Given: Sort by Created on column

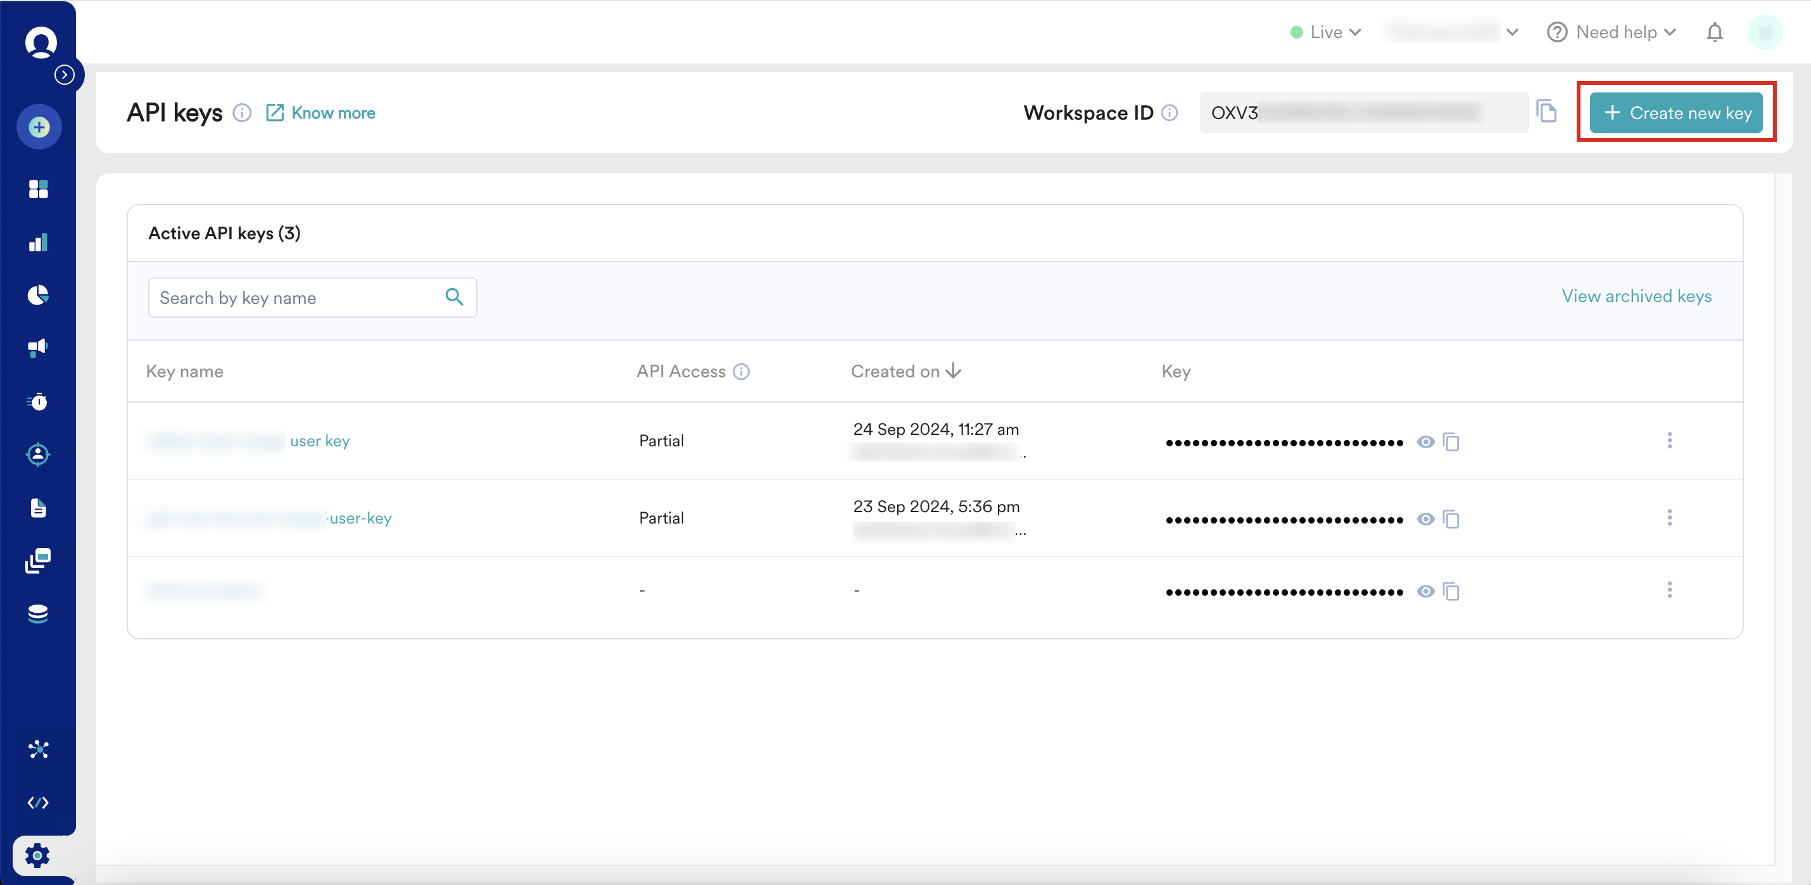Looking at the screenshot, I should (905, 371).
